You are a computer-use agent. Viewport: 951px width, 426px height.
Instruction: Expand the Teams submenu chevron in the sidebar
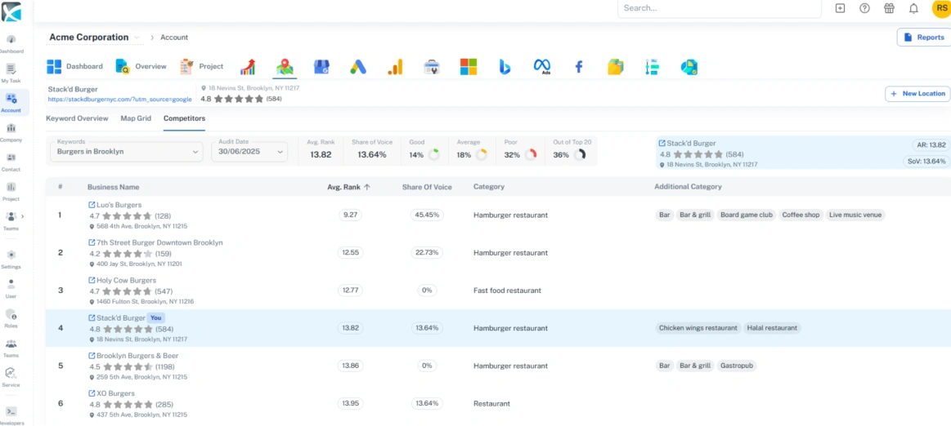tap(23, 216)
